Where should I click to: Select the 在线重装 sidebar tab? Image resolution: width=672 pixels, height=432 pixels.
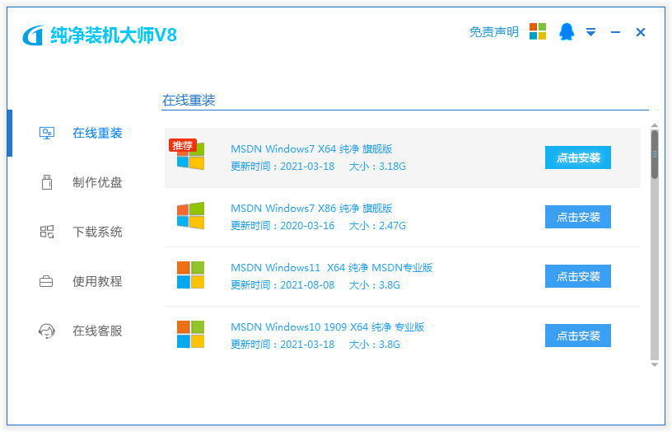[x=97, y=133]
